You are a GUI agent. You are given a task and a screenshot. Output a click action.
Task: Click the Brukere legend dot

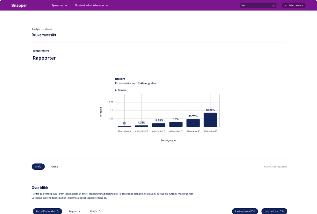tap(116, 90)
